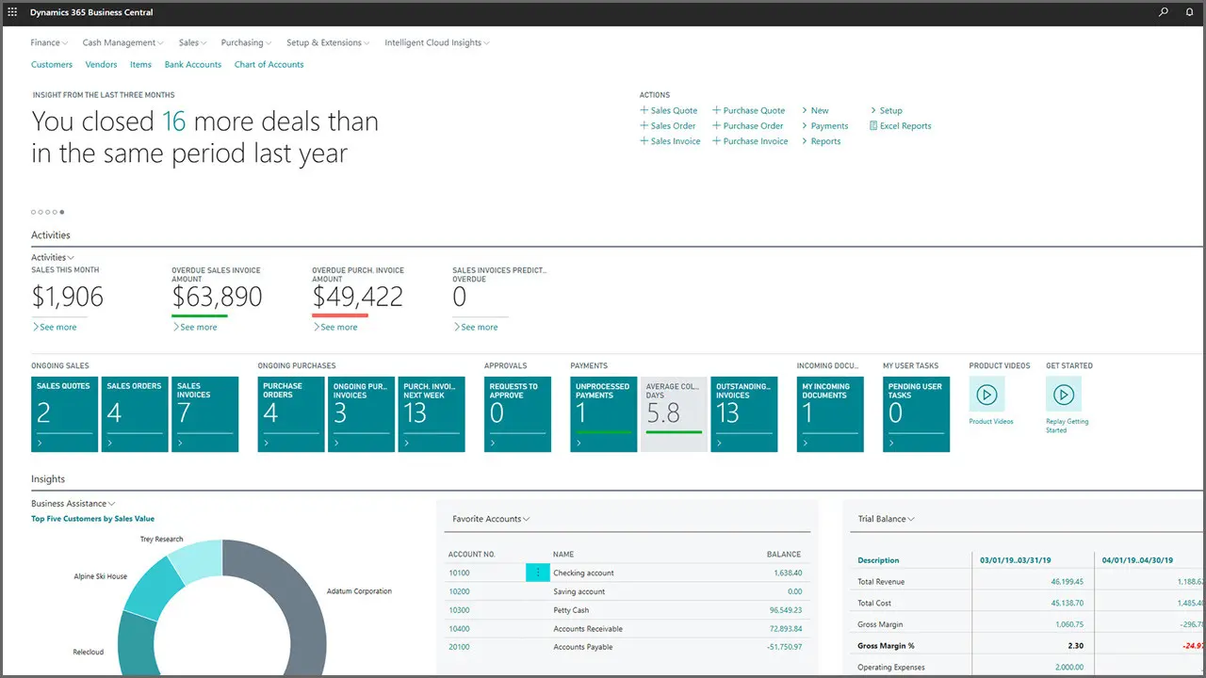Viewport: 1206px width, 678px height.
Task: Open the Purchasing menu
Action: pos(246,42)
